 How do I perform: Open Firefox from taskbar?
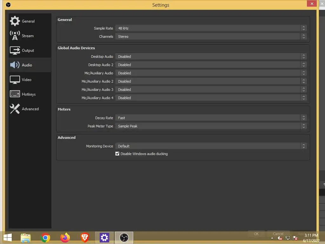pos(65,238)
